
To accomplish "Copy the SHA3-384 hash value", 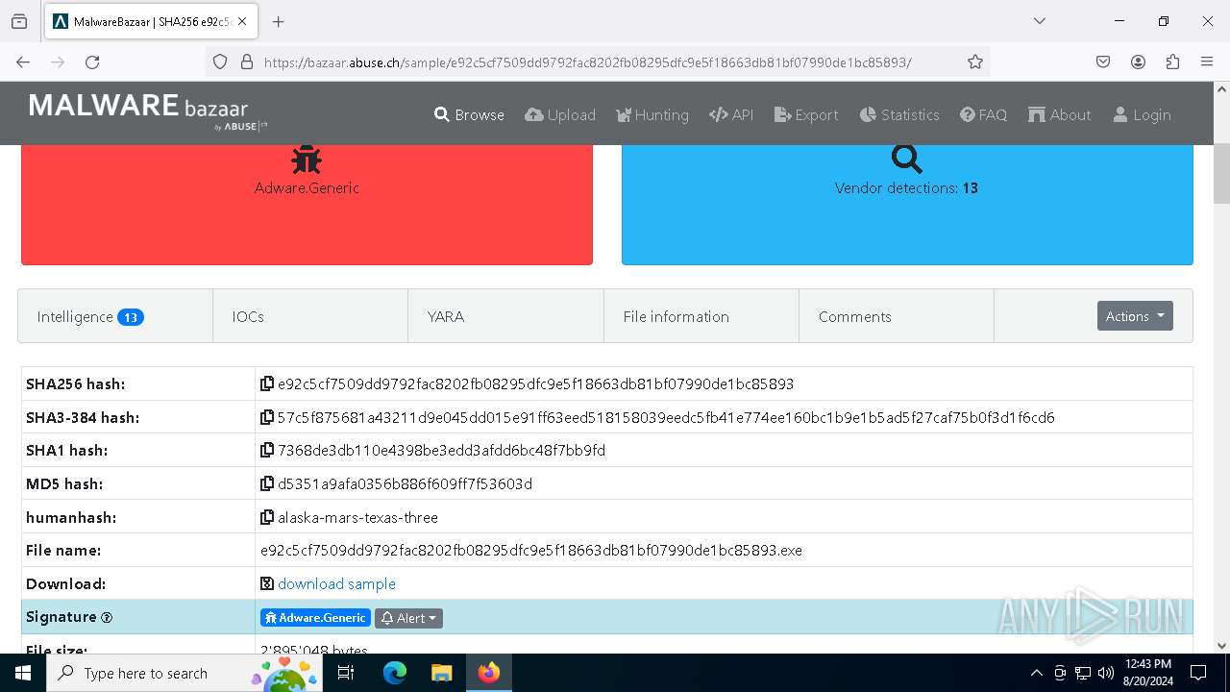I will [267, 417].
